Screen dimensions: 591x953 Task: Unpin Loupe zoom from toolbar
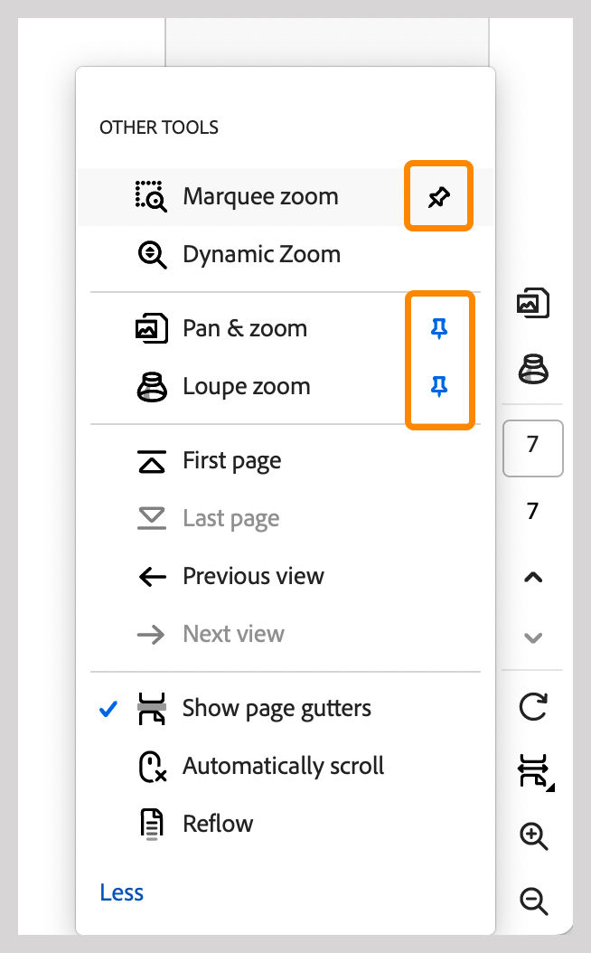pos(438,387)
